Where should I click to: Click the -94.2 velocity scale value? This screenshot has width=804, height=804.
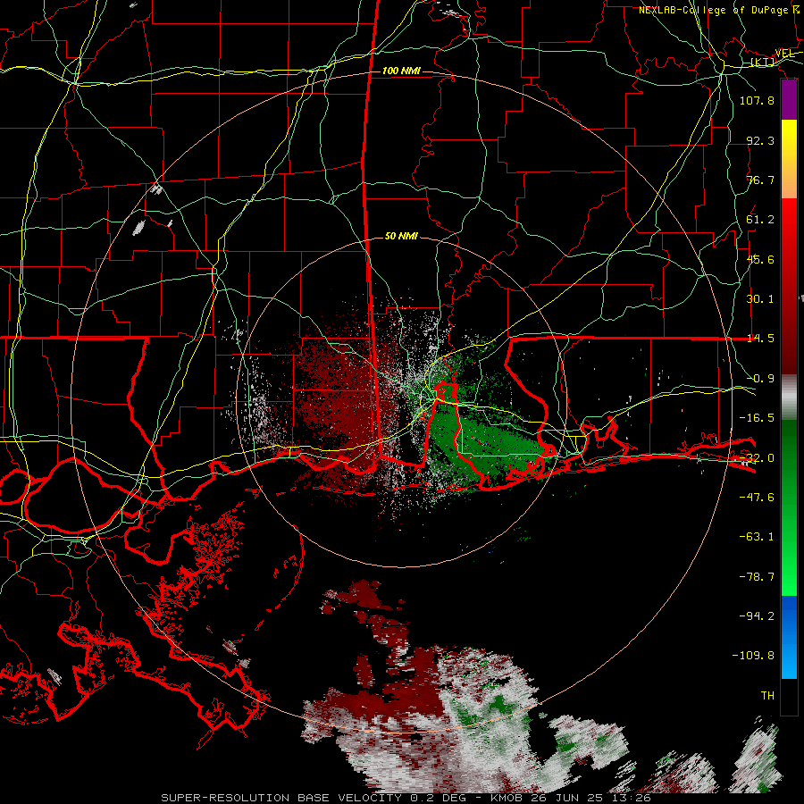pyautogui.click(x=757, y=616)
